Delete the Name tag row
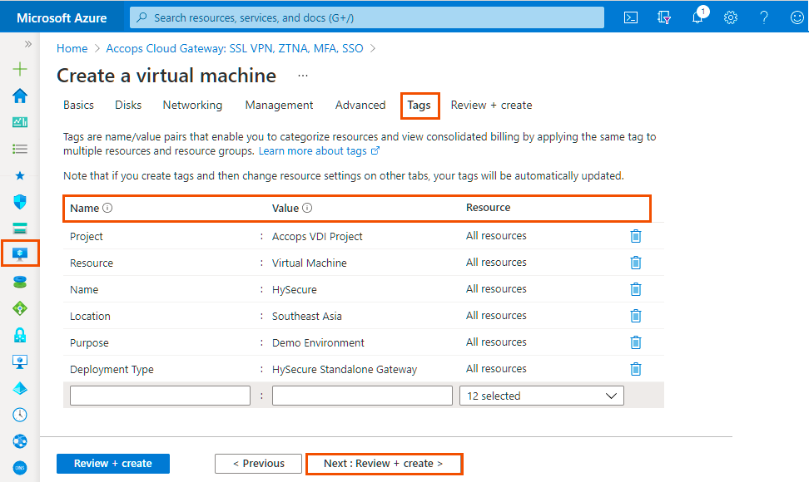809x482 pixels. coord(636,289)
